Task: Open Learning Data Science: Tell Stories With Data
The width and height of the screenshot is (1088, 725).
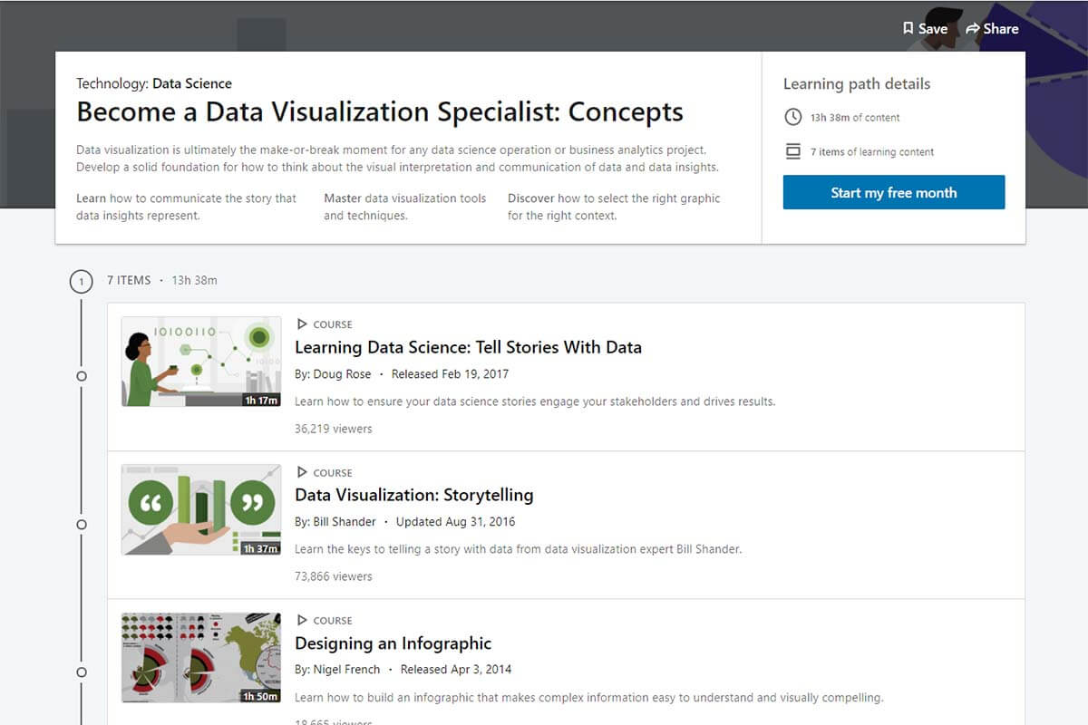Action: [468, 347]
